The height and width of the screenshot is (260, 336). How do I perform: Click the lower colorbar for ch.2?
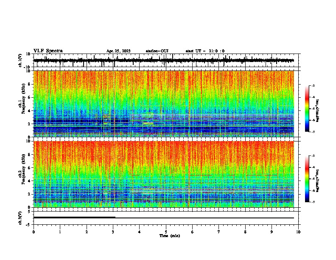point(307,179)
